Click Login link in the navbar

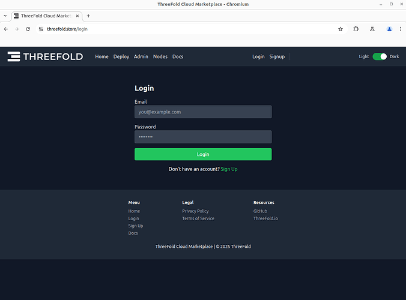pos(258,56)
